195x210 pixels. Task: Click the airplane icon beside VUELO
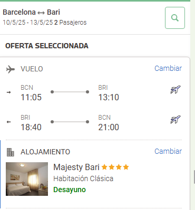point(11,69)
